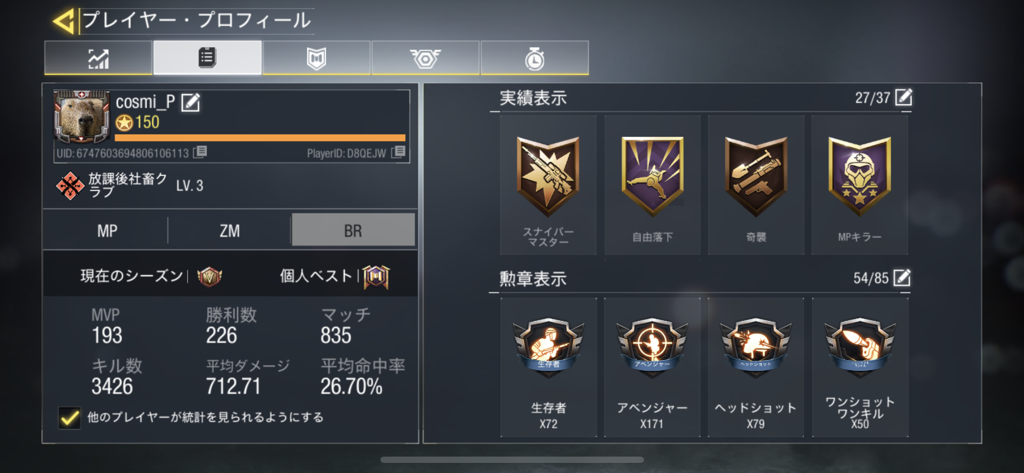Open the スナイパーマスター achievement badge
This screenshot has height=473, width=1024.
548,185
